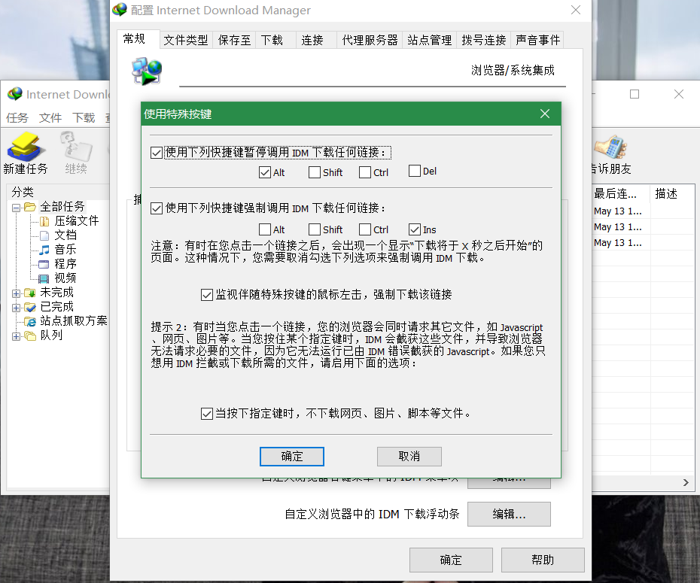700x583 pixels.
Task: Switch to the 拨号连接 tab
Action: [483, 40]
